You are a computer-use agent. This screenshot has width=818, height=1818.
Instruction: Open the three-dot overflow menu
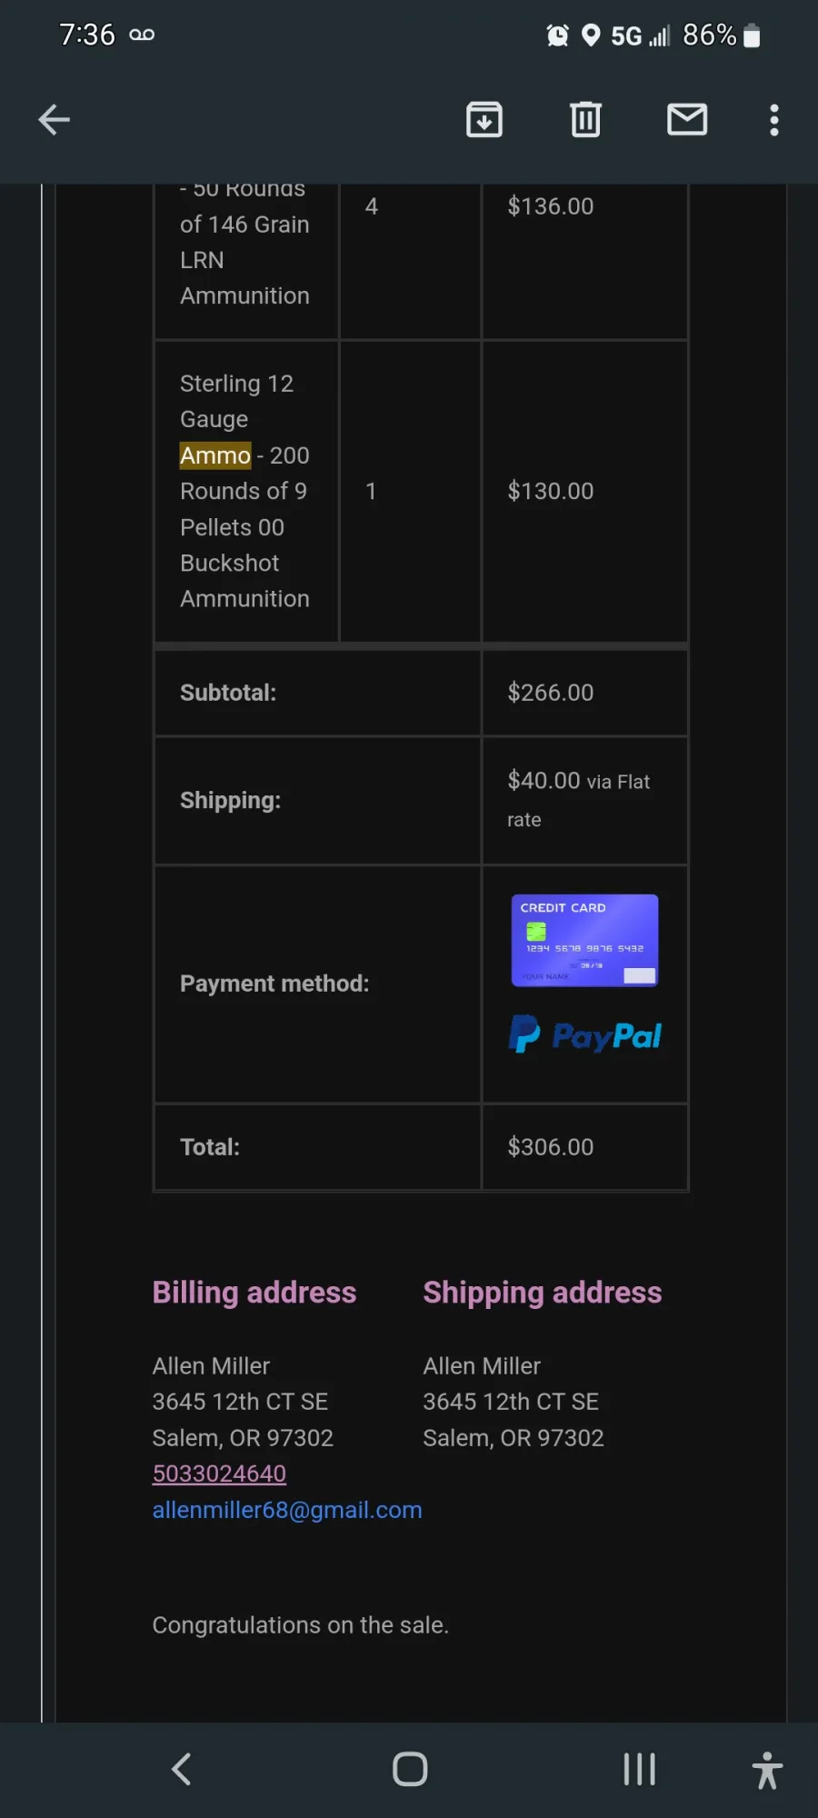point(774,120)
